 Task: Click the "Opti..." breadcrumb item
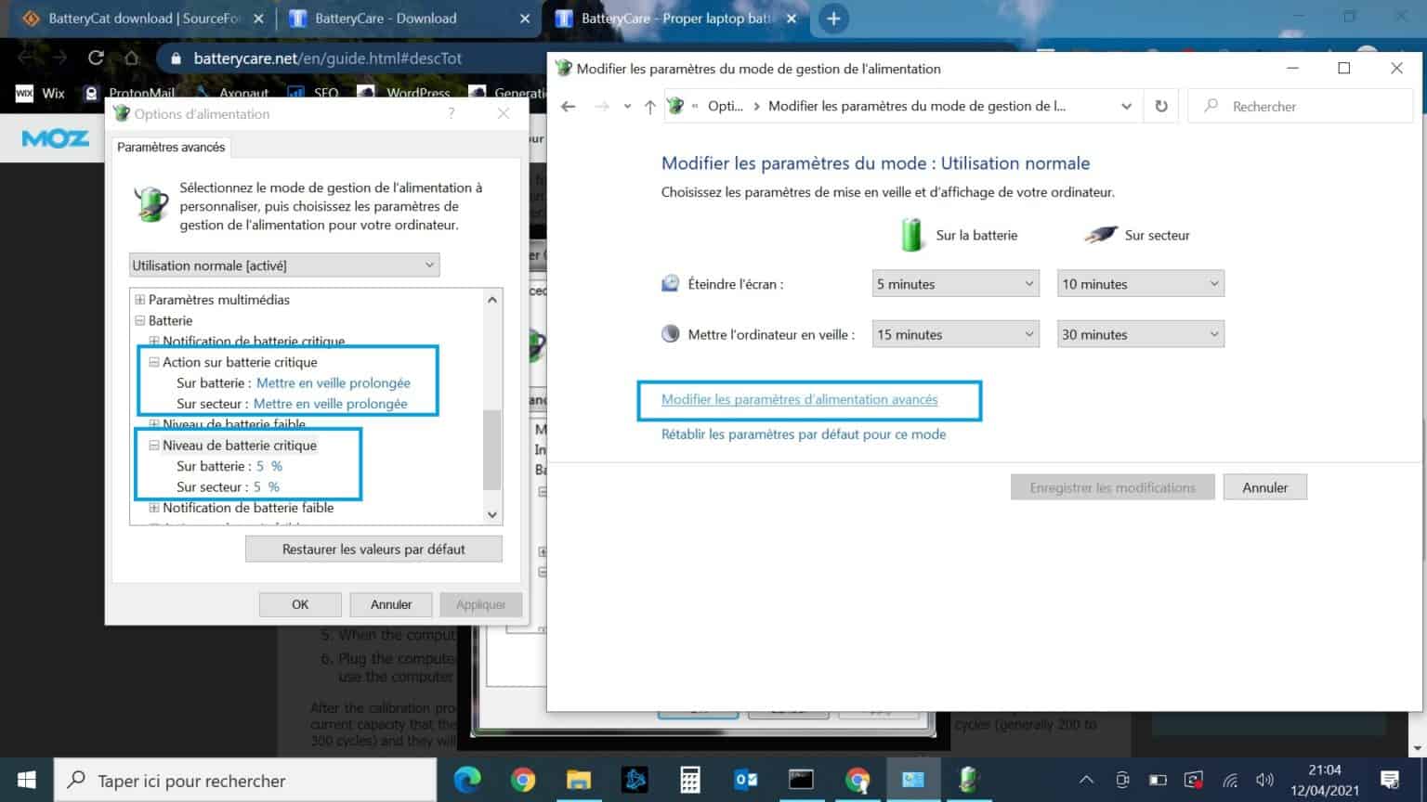click(726, 106)
